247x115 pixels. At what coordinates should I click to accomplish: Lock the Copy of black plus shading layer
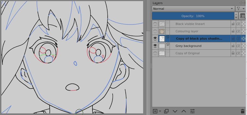pos(233,39)
